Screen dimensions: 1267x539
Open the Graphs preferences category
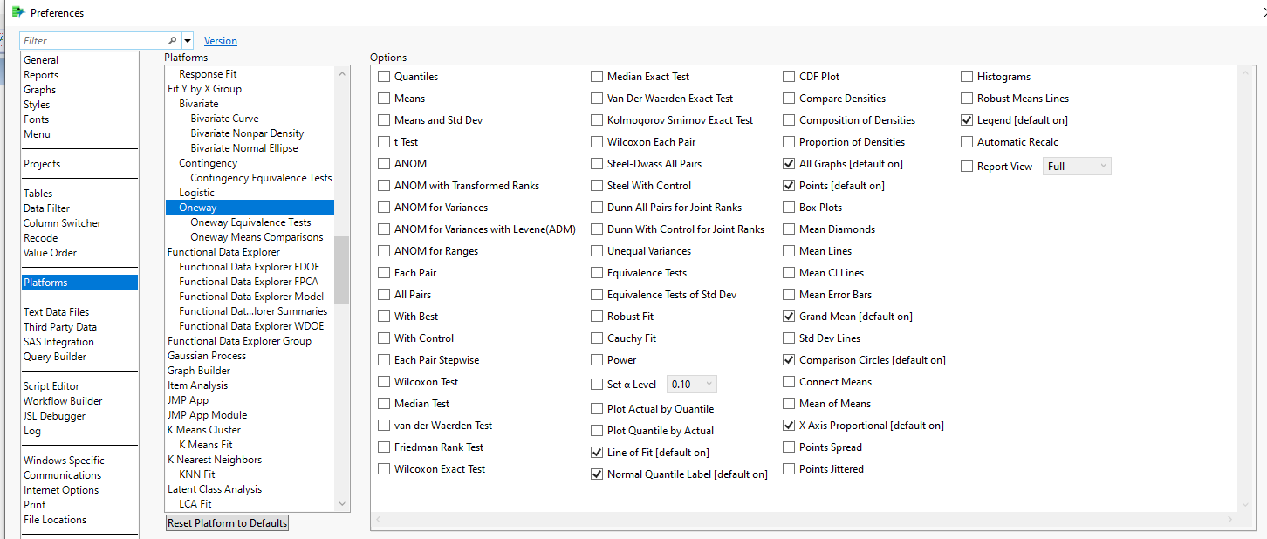(x=40, y=90)
